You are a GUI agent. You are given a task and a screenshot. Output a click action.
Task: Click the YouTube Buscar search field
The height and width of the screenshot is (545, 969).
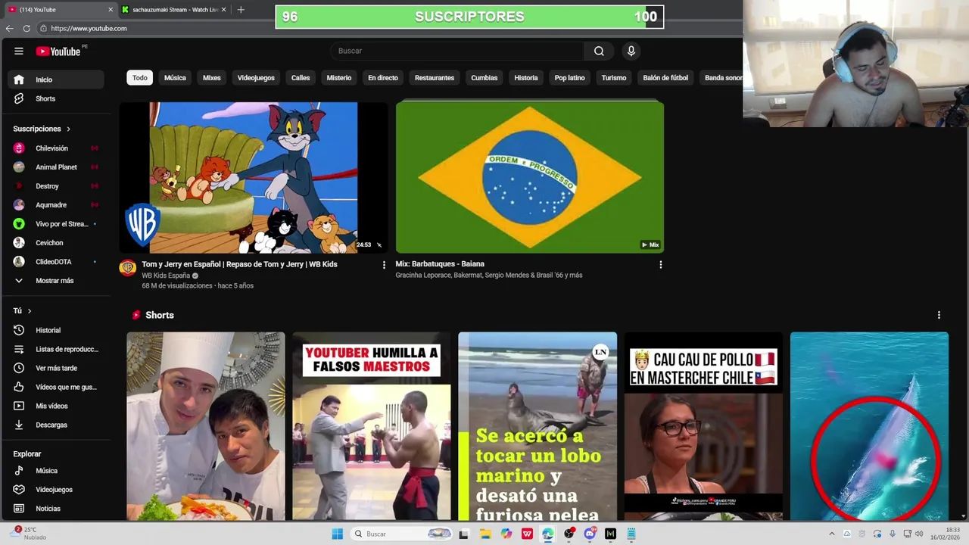click(x=456, y=51)
